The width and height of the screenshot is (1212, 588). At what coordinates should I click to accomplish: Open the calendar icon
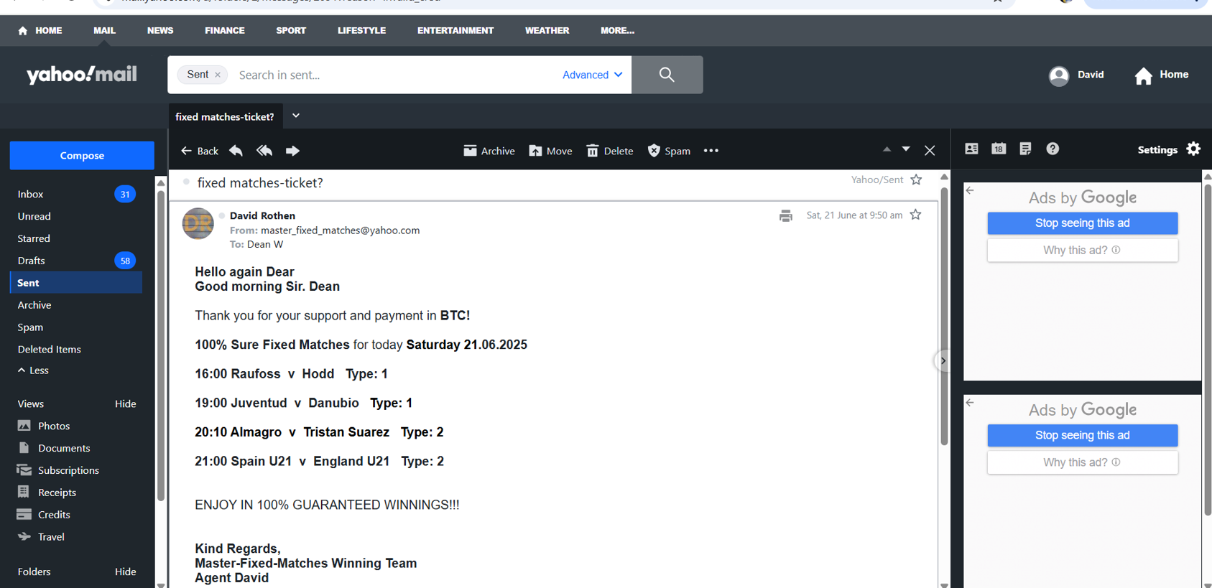[999, 149]
